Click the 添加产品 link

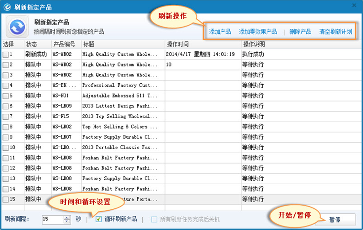coord(220,32)
